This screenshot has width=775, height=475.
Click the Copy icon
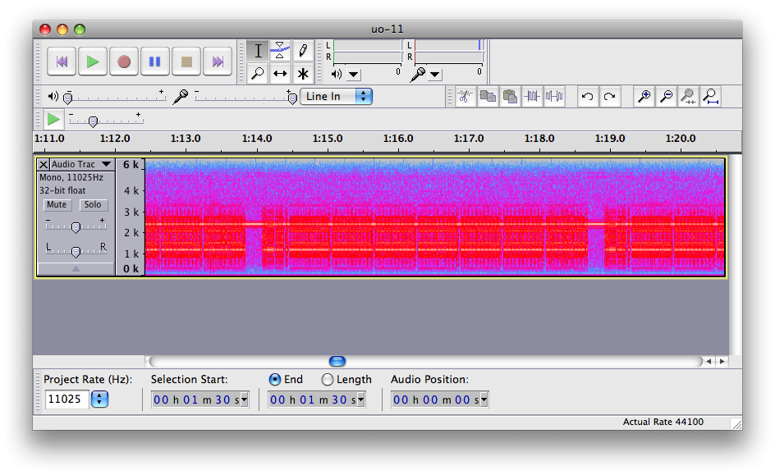[488, 96]
